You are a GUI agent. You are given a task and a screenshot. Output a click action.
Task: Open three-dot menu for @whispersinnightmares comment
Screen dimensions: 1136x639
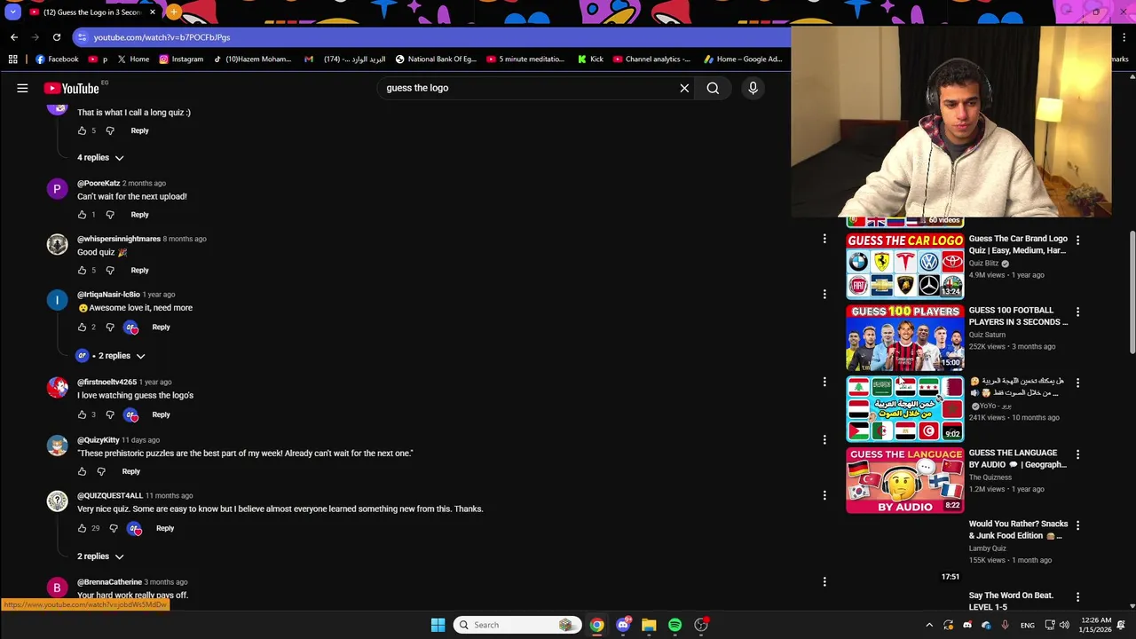click(824, 239)
